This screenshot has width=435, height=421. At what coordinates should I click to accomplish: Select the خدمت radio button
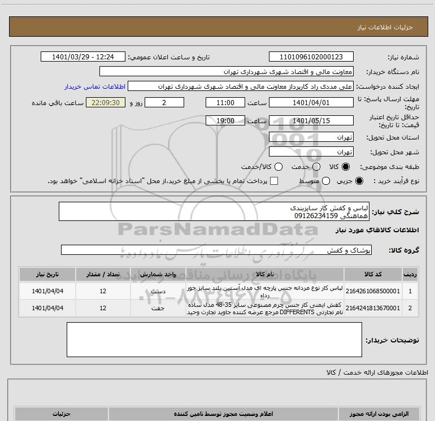pos(316,167)
